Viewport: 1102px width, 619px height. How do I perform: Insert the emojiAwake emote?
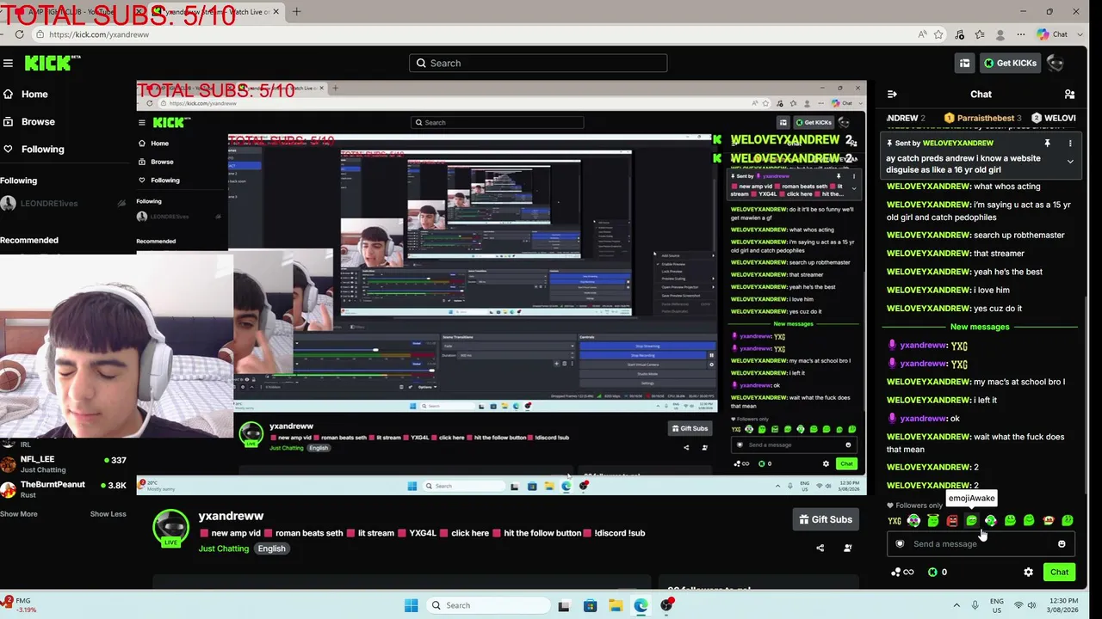(971, 521)
